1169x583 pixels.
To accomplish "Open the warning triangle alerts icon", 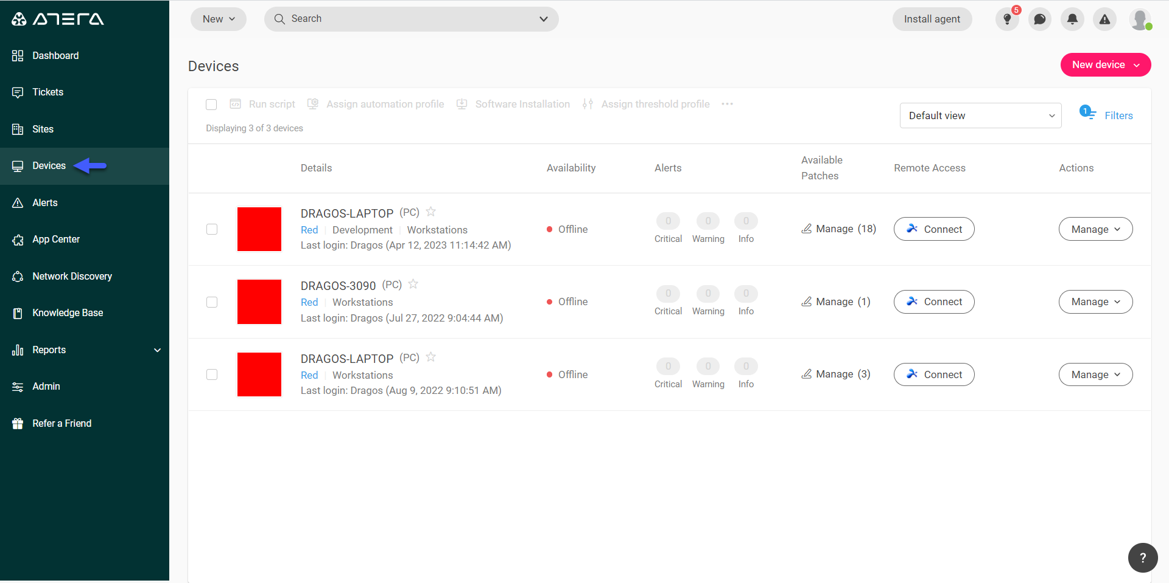I will pyautogui.click(x=1104, y=19).
